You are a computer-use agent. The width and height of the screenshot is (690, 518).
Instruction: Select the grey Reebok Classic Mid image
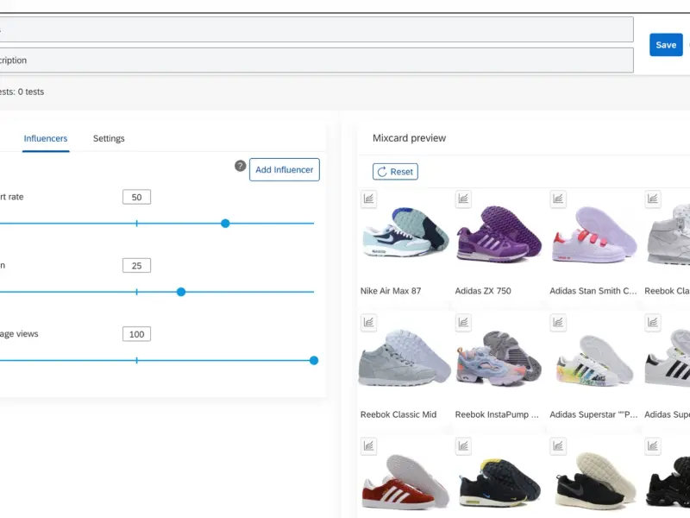tap(405, 358)
